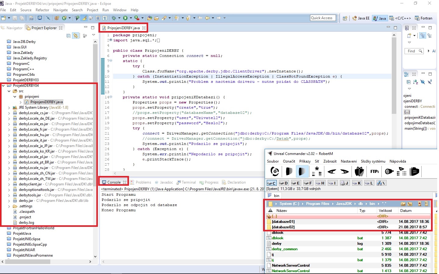Open the Refactor menu
439x274 pixels.
(x=42, y=10)
